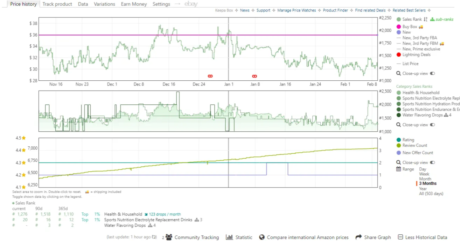Click the Share Graph button

click(373, 238)
